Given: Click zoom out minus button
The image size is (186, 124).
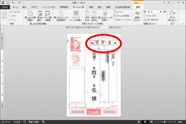Looking at the screenshot, I should [156, 122].
